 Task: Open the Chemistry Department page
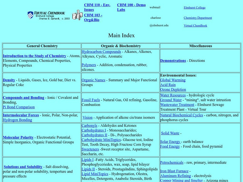[197, 18]
